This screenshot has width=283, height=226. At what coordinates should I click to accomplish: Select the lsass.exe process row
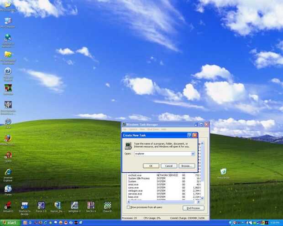(x=164, y=197)
